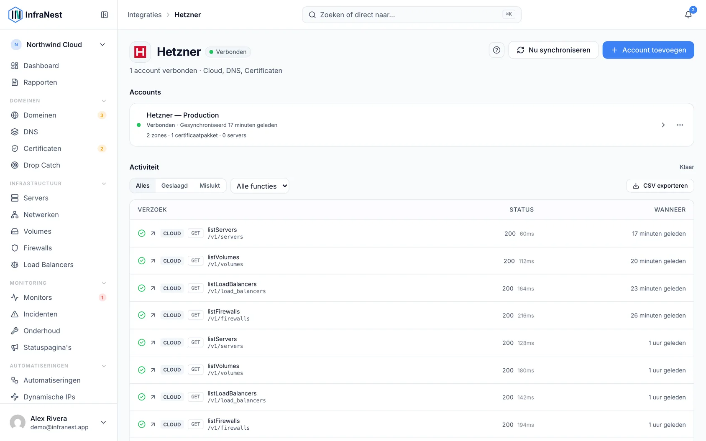The image size is (706, 441).
Task: Click Account toevoegen button
Action: pos(648,50)
